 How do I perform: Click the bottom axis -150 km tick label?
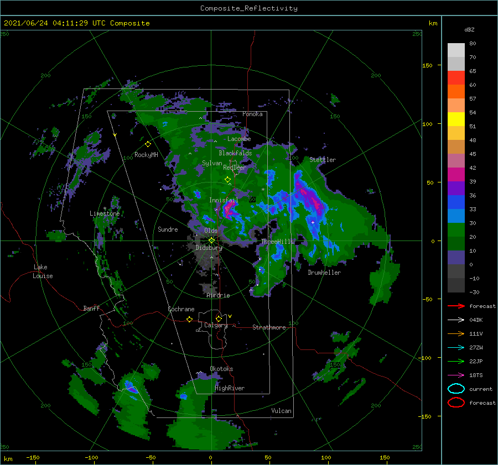[x=33, y=457]
